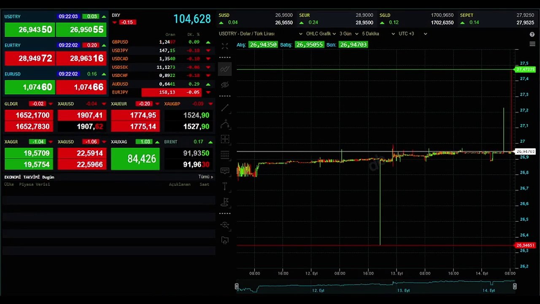540x304 pixels.
Task: Click the XAUGBP red down arrow
Action: (x=211, y=104)
